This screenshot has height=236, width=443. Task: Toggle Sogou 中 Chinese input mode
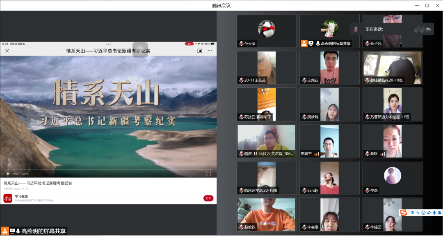click(x=412, y=213)
